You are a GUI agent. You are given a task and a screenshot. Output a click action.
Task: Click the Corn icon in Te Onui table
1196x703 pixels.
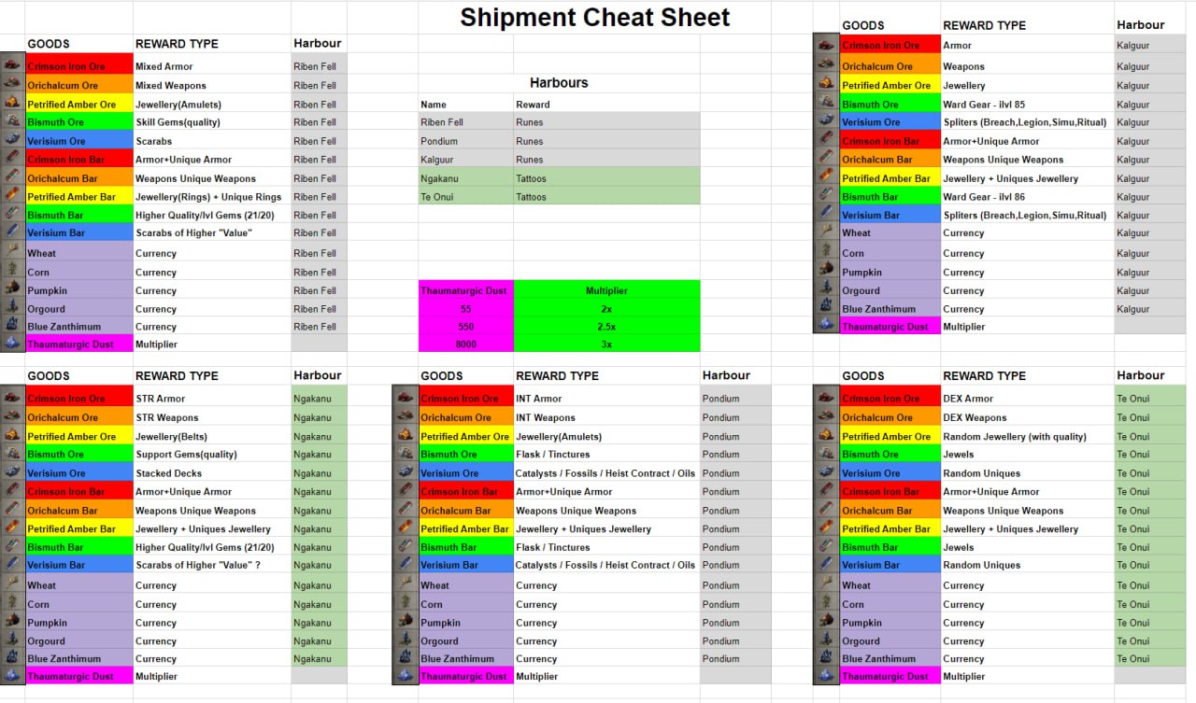point(826,603)
